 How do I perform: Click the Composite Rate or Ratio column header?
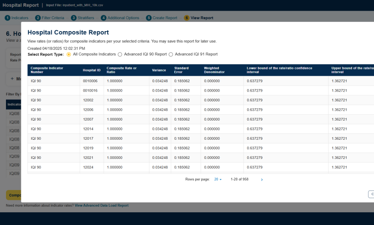122,70
